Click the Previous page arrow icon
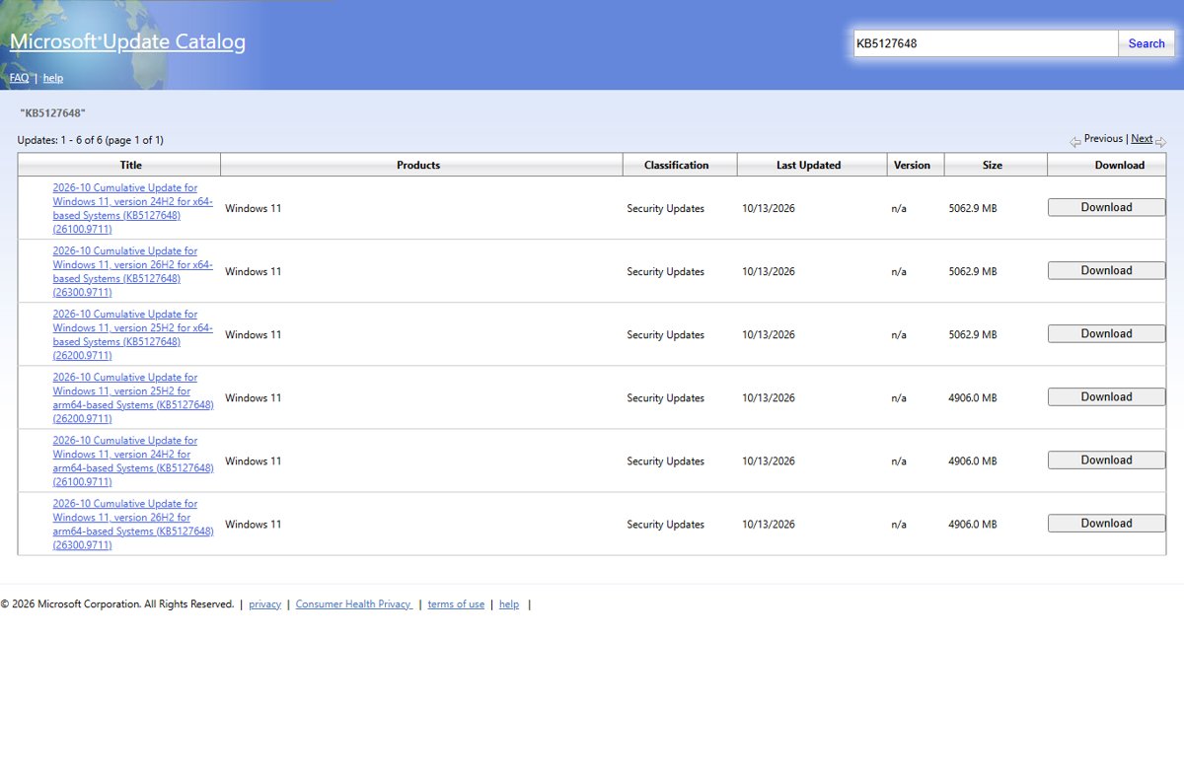This screenshot has height=779, width=1184. click(x=1075, y=142)
